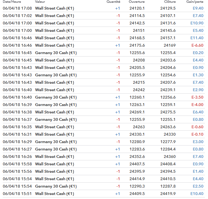Click the closing price 24169
This screenshot has width=208, height=199.
[x=170, y=45]
